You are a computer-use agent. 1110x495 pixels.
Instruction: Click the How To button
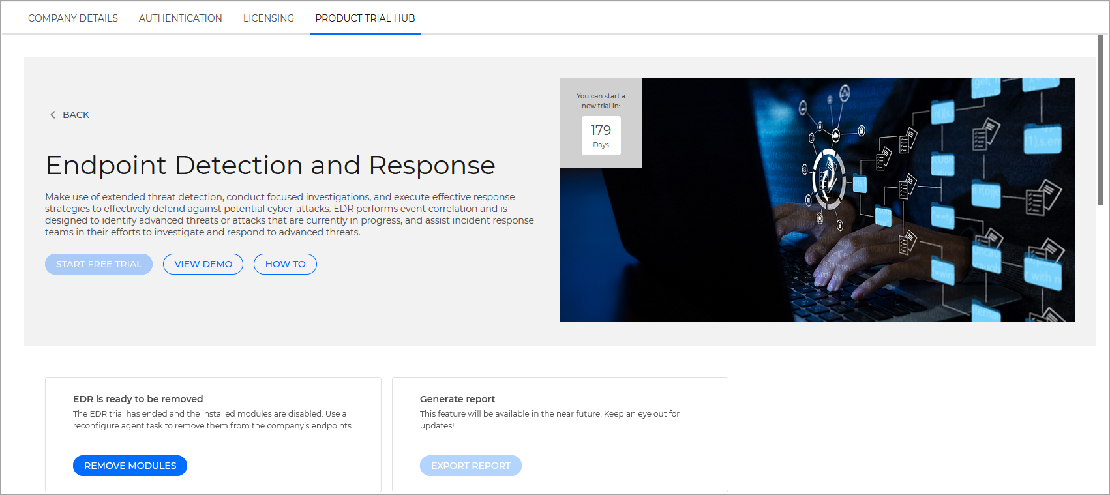point(285,264)
